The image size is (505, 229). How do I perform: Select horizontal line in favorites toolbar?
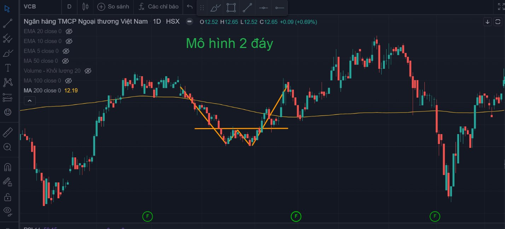(x=263, y=7)
